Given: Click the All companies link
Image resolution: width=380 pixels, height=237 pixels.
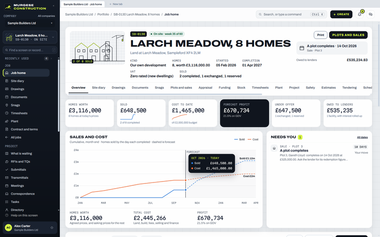Looking at the screenshot, I should 46,16.
